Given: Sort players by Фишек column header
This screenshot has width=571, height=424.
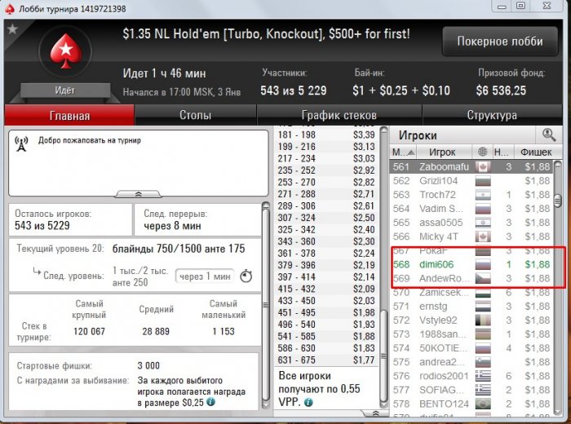Looking at the screenshot, I should point(536,152).
